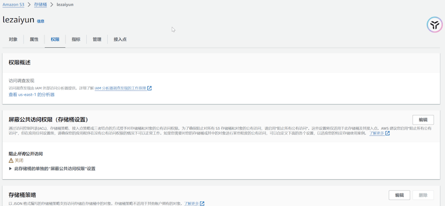Click lezaiyun in the breadcrumb trail
The width and height of the screenshot is (445, 206).
(x=64, y=5)
